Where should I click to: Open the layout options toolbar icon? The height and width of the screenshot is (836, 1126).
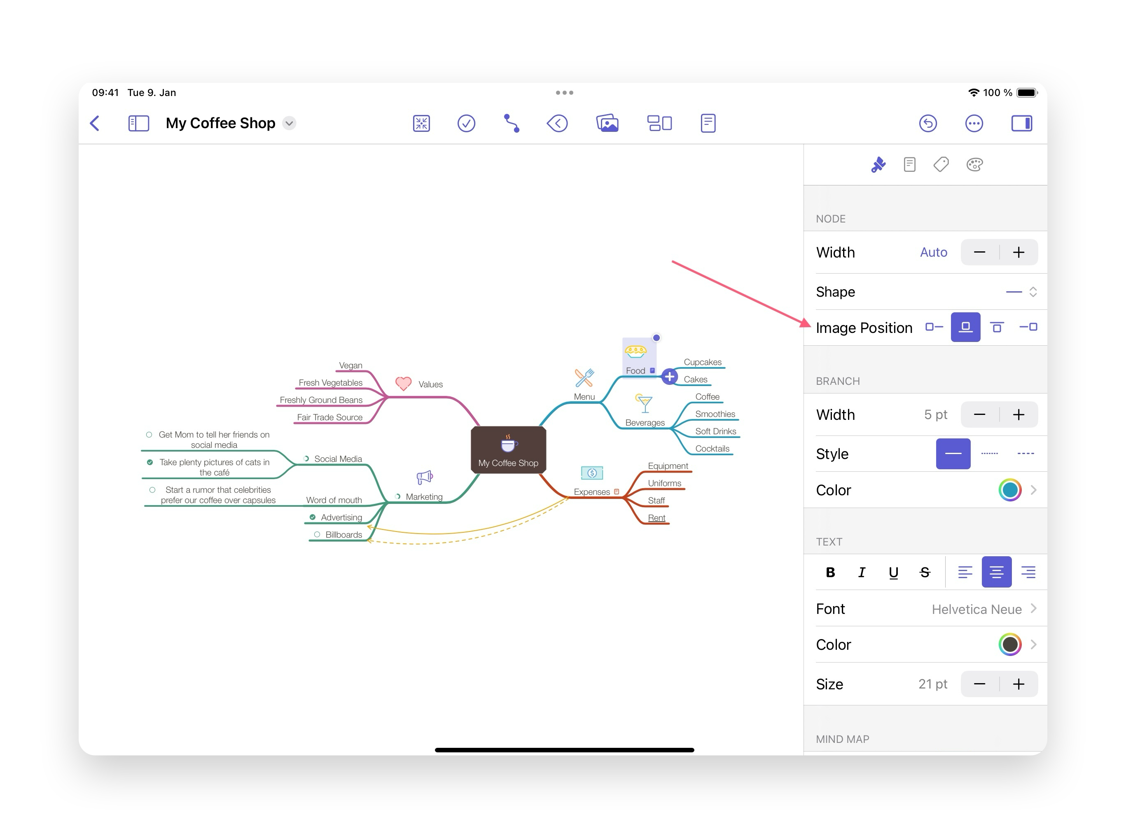point(660,123)
